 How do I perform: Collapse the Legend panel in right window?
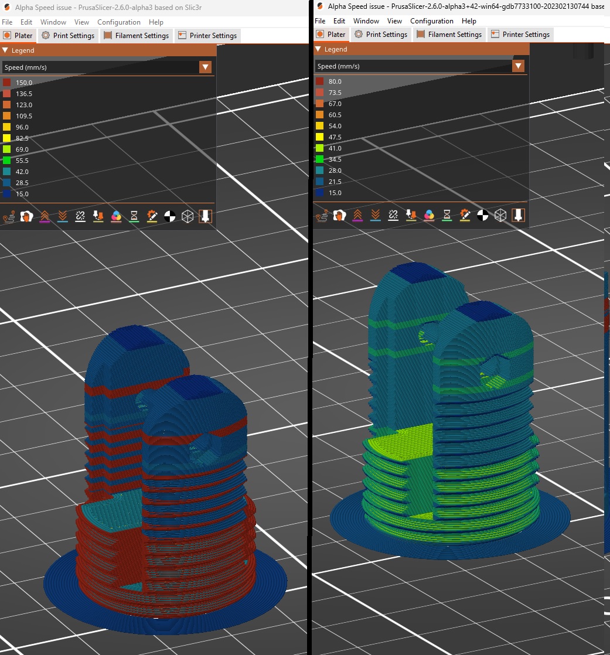[x=318, y=49]
